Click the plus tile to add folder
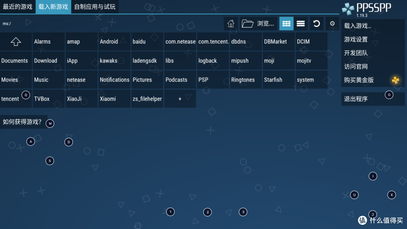This screenshot has width=407, height=229. (x=180, y=99)
